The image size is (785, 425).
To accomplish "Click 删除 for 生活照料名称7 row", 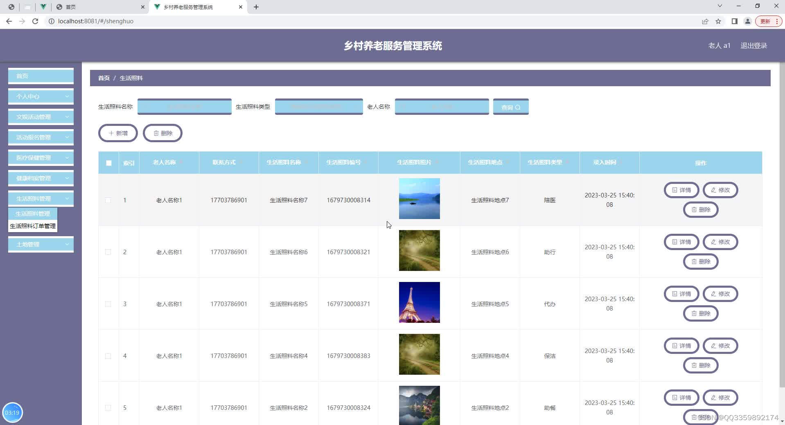I will (x=701, y=210).
